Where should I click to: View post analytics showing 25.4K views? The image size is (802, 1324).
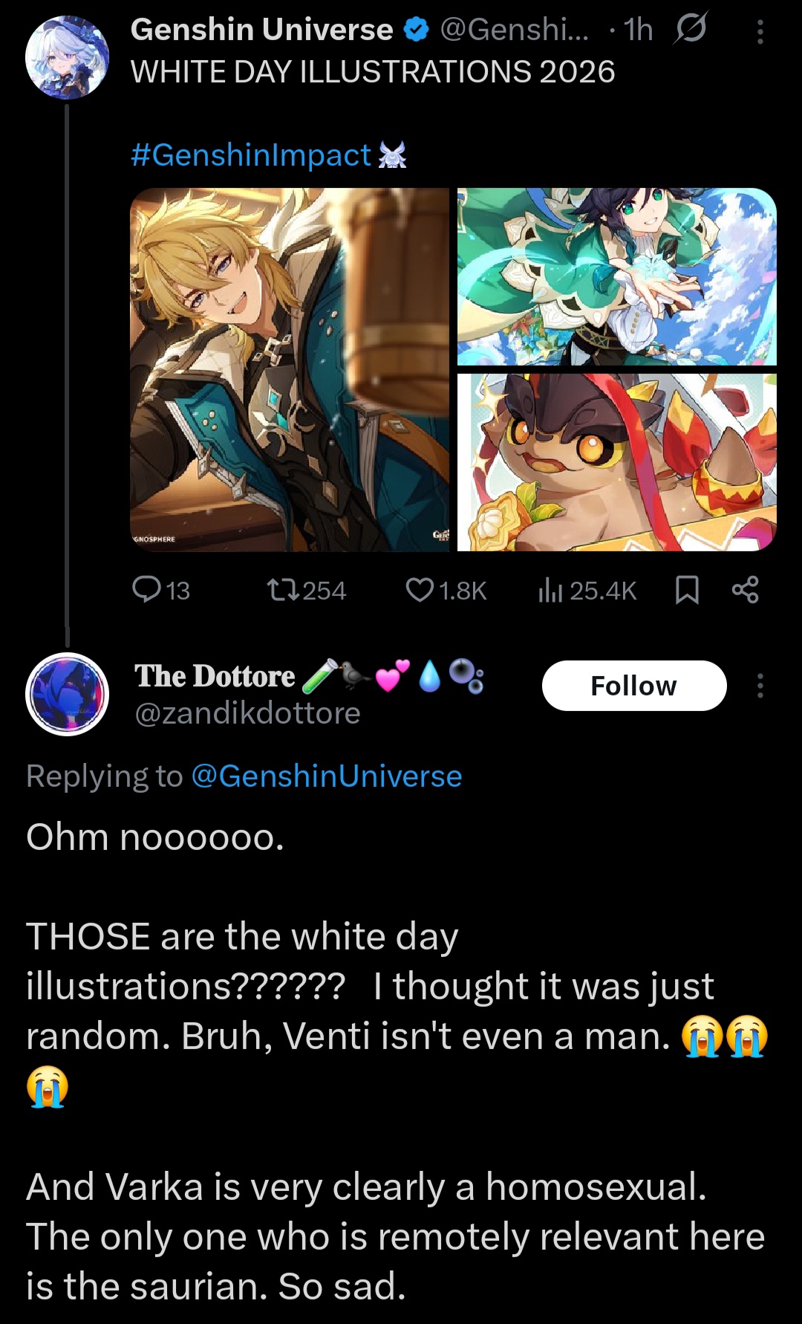tap(587, 591)
